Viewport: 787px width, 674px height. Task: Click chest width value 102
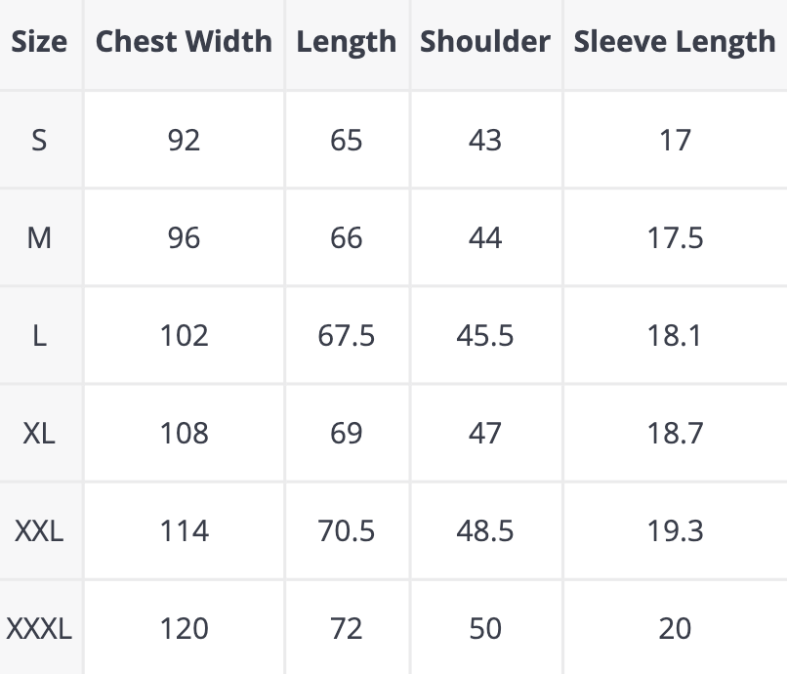click(184, 336)
